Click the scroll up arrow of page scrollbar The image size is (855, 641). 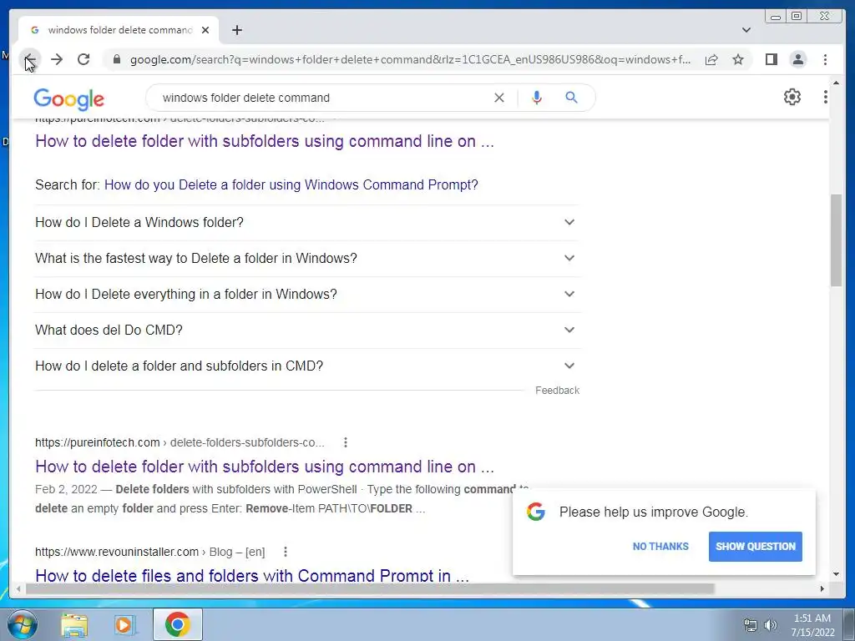[x=836, y=83]
